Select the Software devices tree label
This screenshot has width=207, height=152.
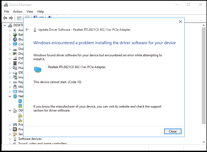click(30, 139)
